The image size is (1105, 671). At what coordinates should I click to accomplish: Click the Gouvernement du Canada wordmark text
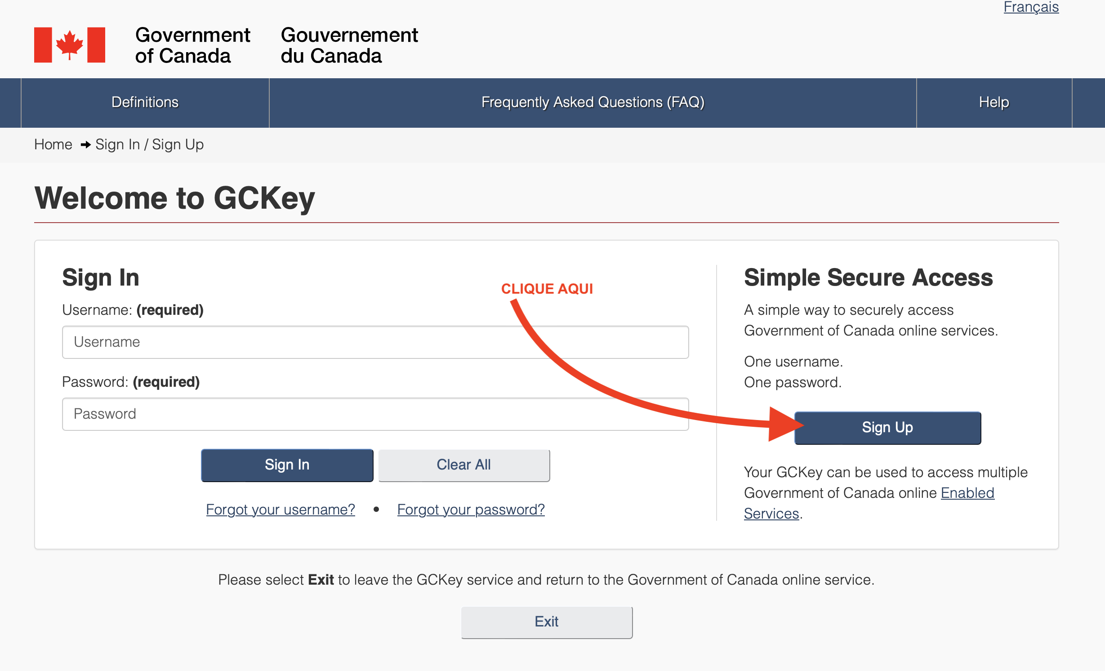[x=349, y=45]
